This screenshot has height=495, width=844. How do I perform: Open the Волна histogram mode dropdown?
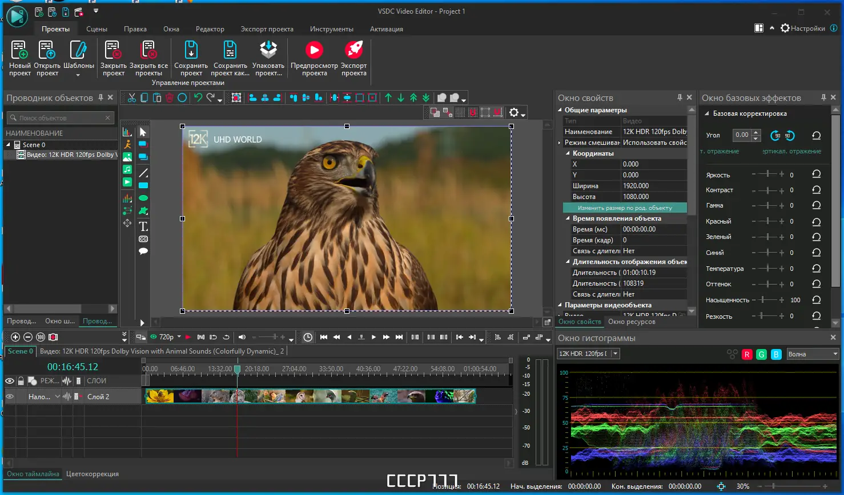pyautogui.click(x=812, y=354)
